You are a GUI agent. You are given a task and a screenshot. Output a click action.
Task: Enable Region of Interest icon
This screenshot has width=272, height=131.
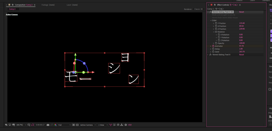pyautogui.click(x=74, y=125)
